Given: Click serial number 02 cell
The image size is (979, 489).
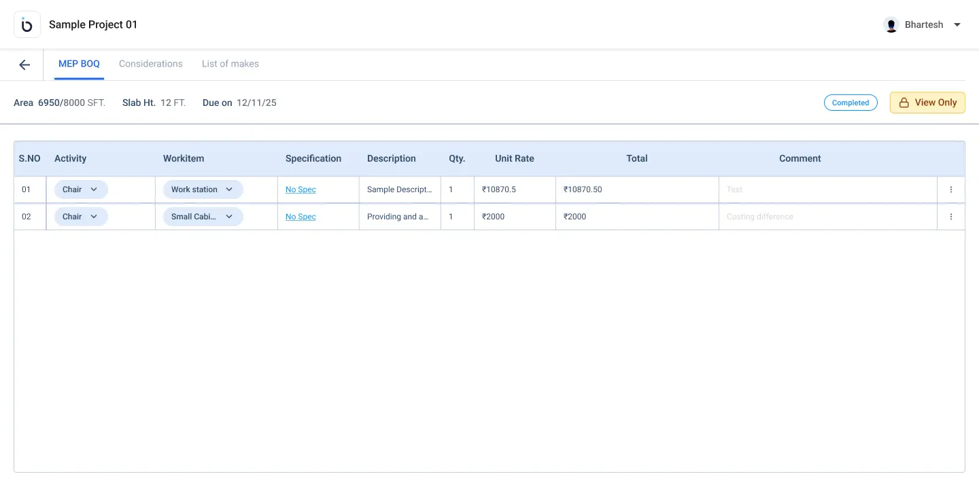Looking at the screenshot, I should pos(30,217).
